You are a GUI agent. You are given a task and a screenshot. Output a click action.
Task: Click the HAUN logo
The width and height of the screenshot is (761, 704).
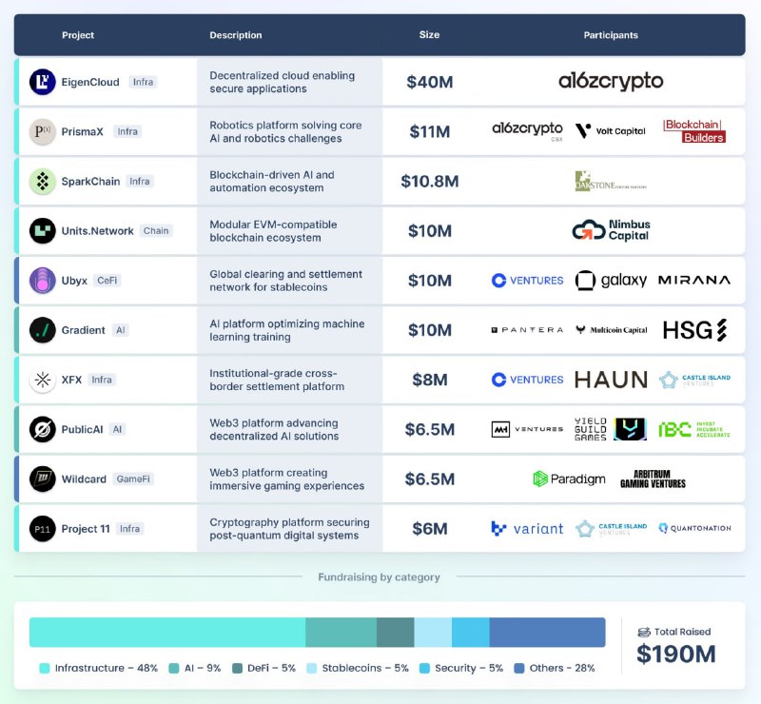pos(611,380)
